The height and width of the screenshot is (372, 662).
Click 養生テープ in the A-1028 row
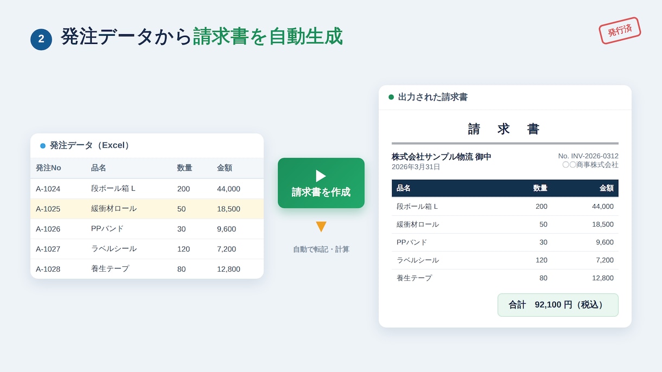coord(110,269)
